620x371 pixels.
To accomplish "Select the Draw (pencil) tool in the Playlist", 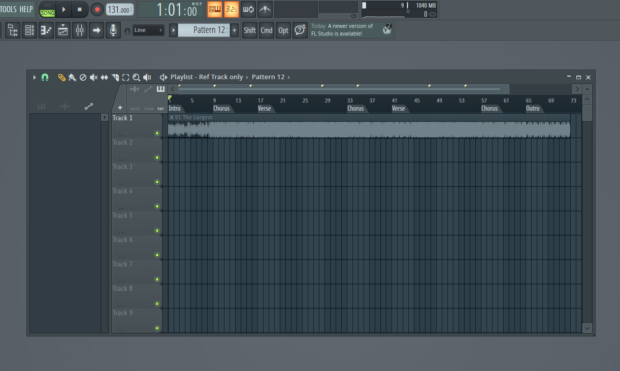I will (x=61, y=77).
